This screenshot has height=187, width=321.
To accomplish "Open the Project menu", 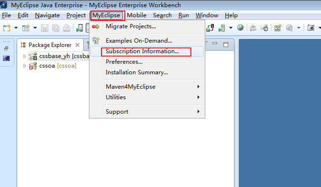I will 76,15.
